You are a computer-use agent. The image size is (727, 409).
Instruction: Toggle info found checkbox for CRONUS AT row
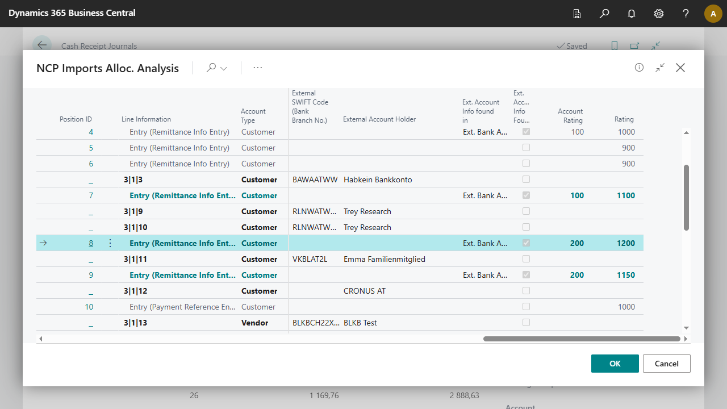526,291
